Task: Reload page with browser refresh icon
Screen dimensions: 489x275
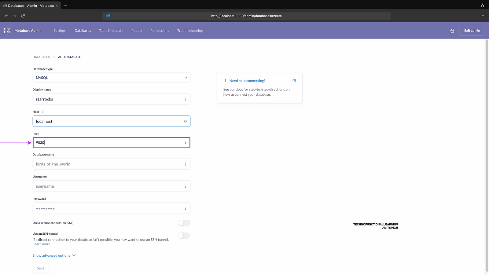Action: tap(23, 16)
